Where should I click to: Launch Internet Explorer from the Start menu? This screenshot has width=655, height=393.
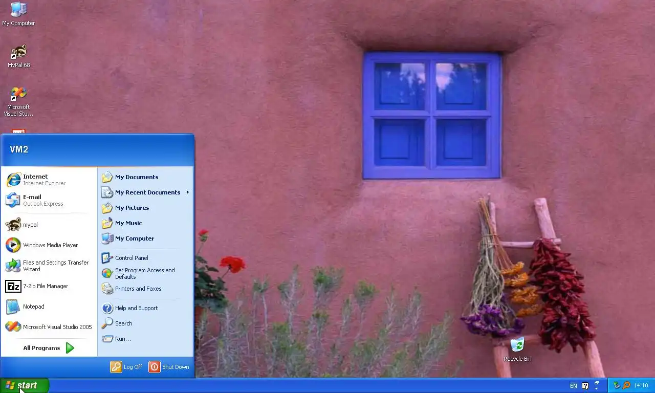point(50,180)
